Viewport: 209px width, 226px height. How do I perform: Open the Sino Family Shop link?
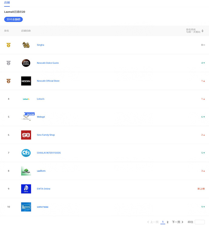coord(46,135)
